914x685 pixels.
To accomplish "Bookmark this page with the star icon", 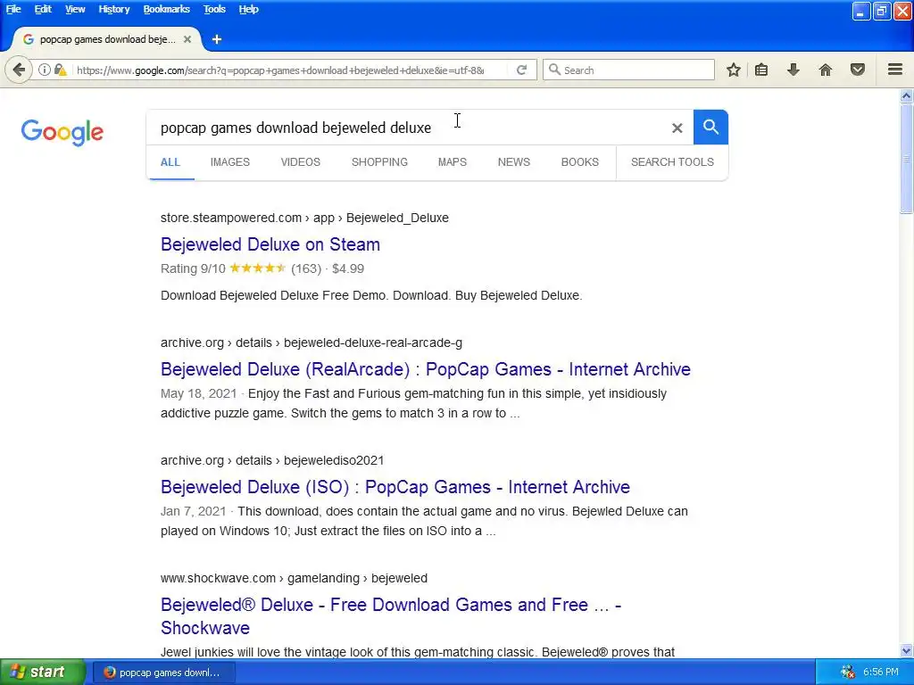I will click(734, 70).
